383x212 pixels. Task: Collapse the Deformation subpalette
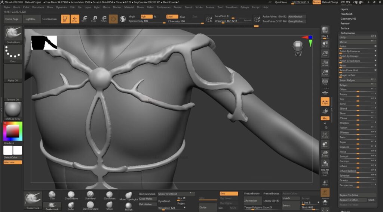(x=347, y=33)
